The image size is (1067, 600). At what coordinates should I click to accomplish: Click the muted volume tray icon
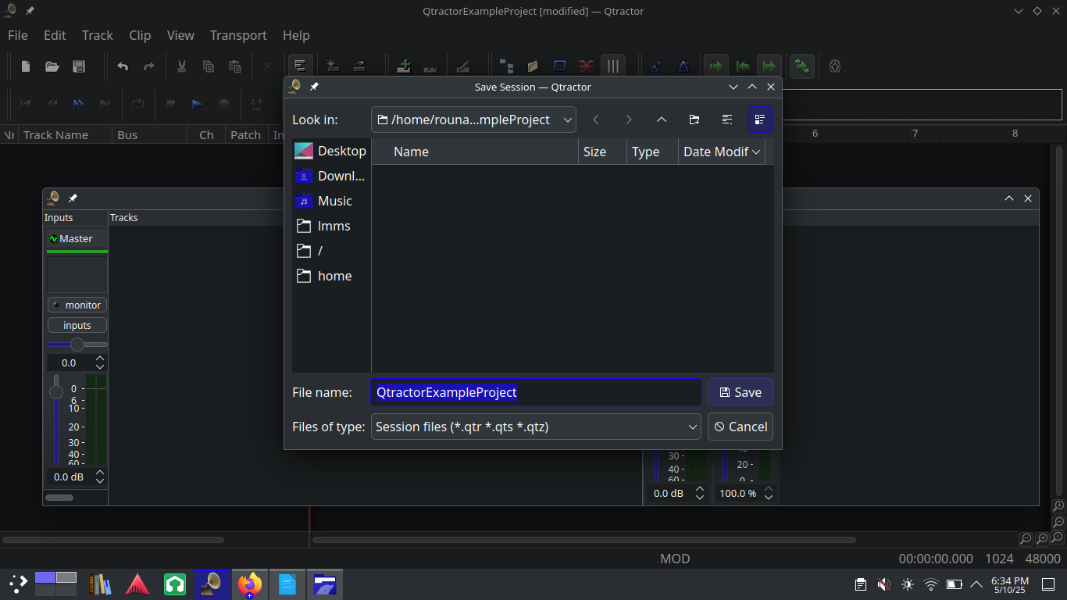pyautogui.click(x=884, y=584)
